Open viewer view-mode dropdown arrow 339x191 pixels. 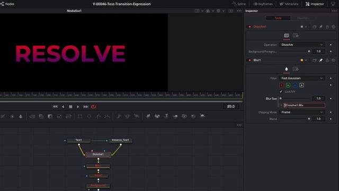pos(202,11)
